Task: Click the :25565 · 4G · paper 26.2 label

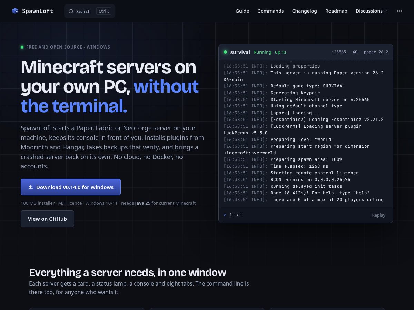Action: click(360, 52)
